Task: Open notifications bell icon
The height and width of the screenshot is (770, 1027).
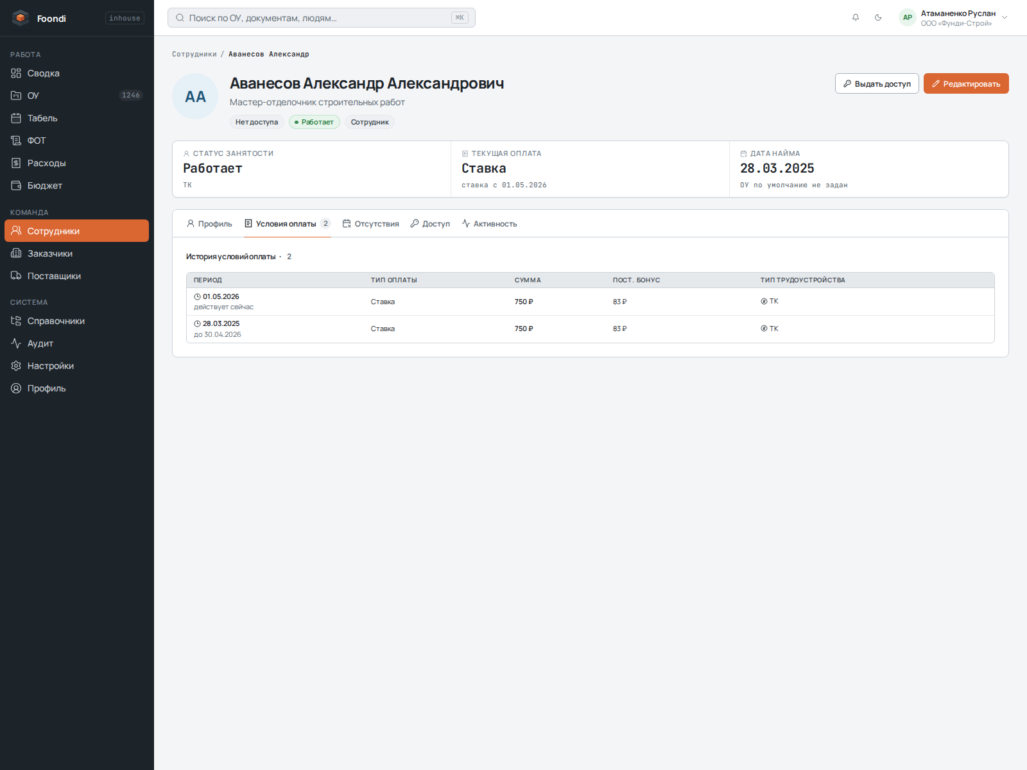Action: pyautogui.click(x=856, y=17)
